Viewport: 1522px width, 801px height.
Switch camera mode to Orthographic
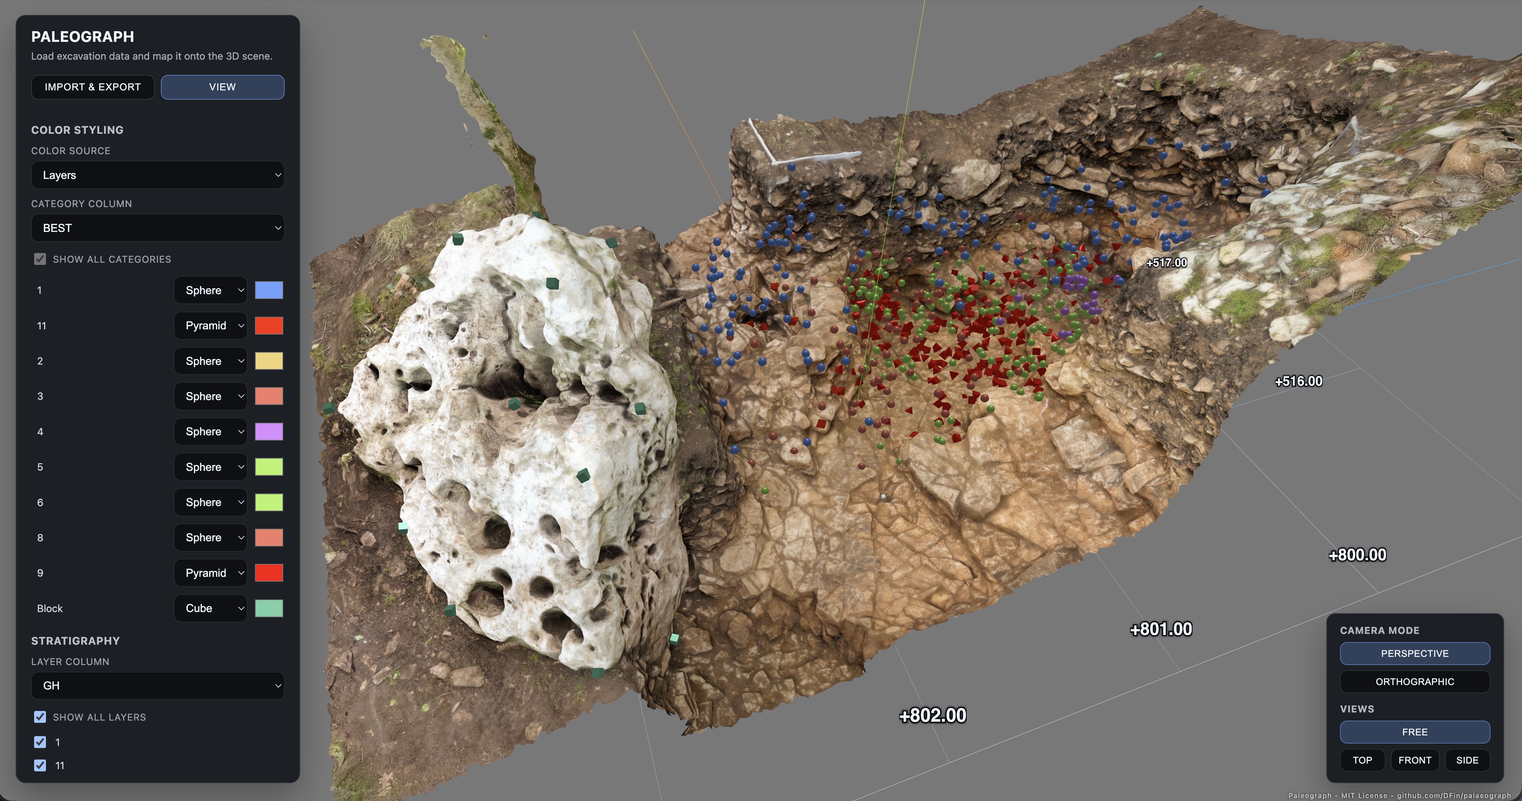[x=1415, y=681]
